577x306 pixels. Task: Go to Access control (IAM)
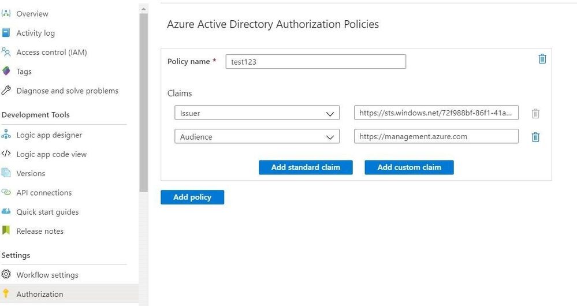pos(52,52)
